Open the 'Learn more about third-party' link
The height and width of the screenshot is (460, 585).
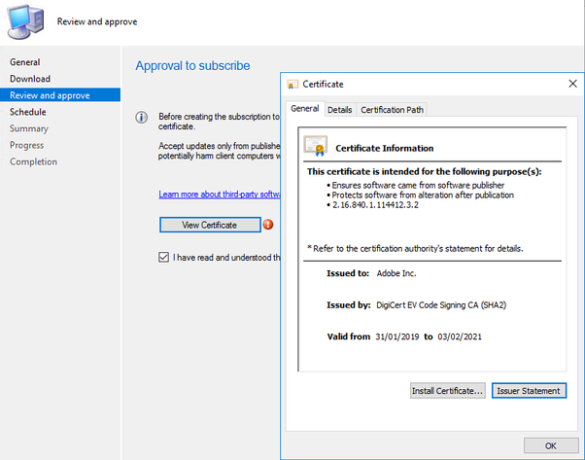pyautogui.click(x=220, y=195)
